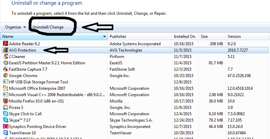Click the Adobe Reader 9.2 icon
The image size is (270, 139).
[x=5, y=44]
